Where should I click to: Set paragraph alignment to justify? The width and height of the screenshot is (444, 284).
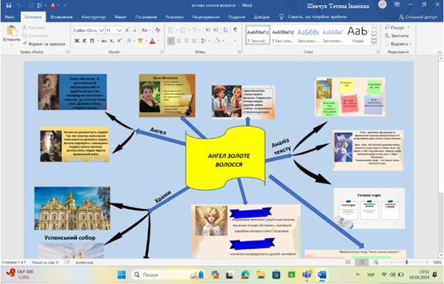coord(195,41)
